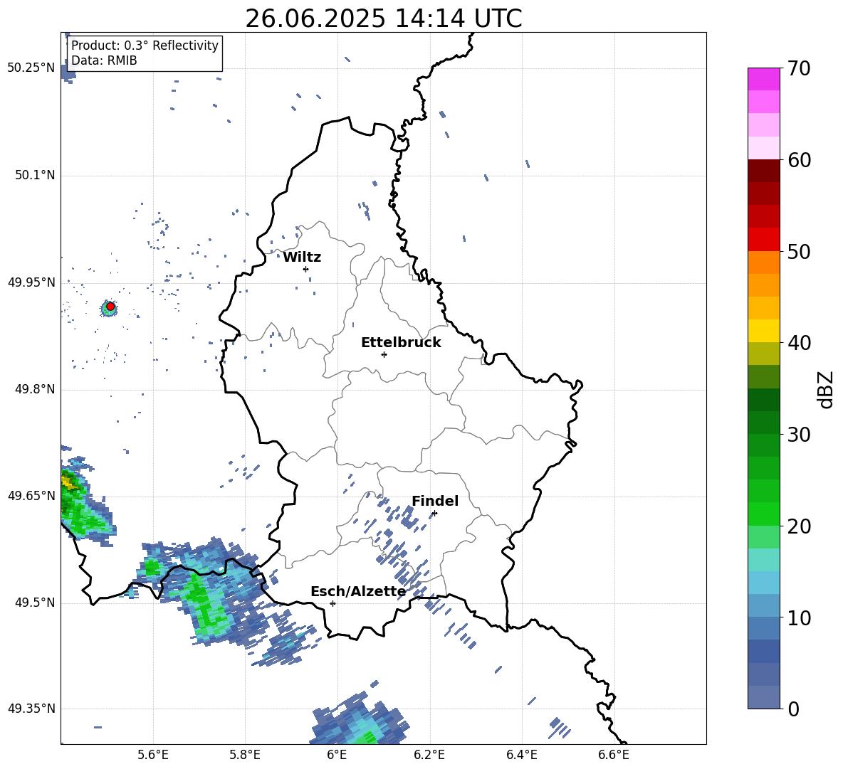Click the 50.25°N latitude label
843x769 pixels.
pyautogui.click(x=31, y=68)
